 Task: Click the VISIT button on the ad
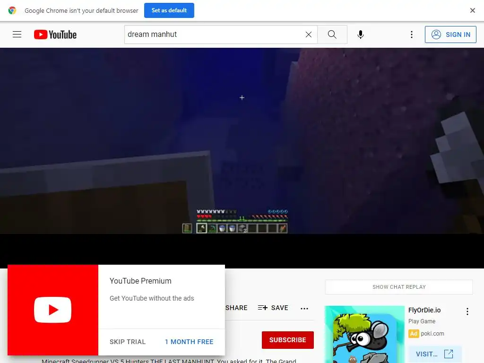(435, 354)
